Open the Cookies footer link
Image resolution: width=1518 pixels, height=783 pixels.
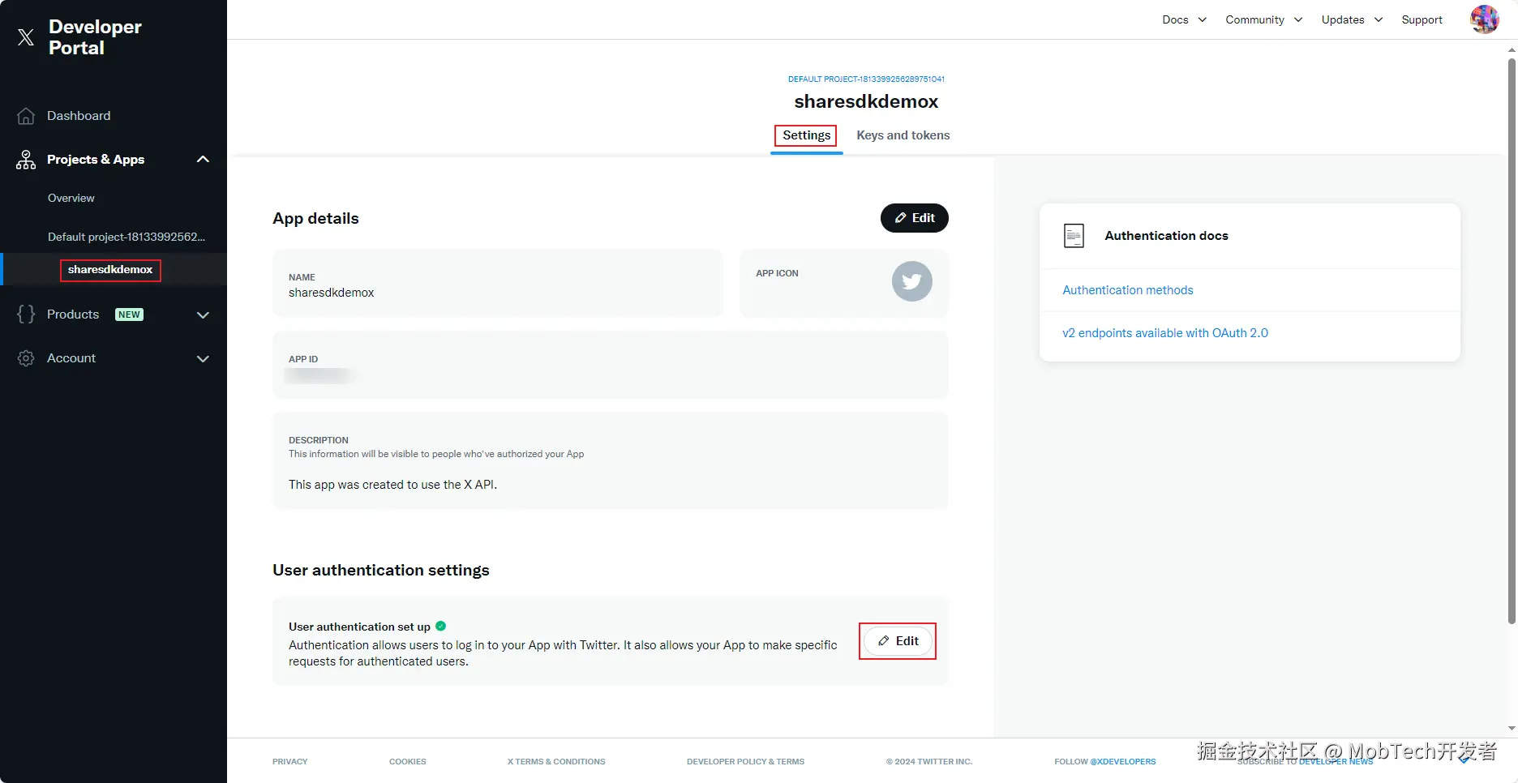[407, 762]
